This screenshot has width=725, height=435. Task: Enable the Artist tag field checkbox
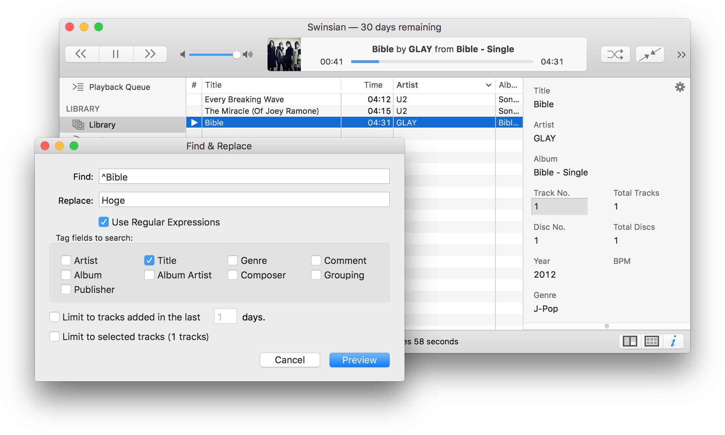[66, 260]
